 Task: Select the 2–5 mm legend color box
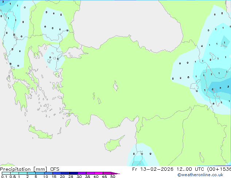point(31,173)
